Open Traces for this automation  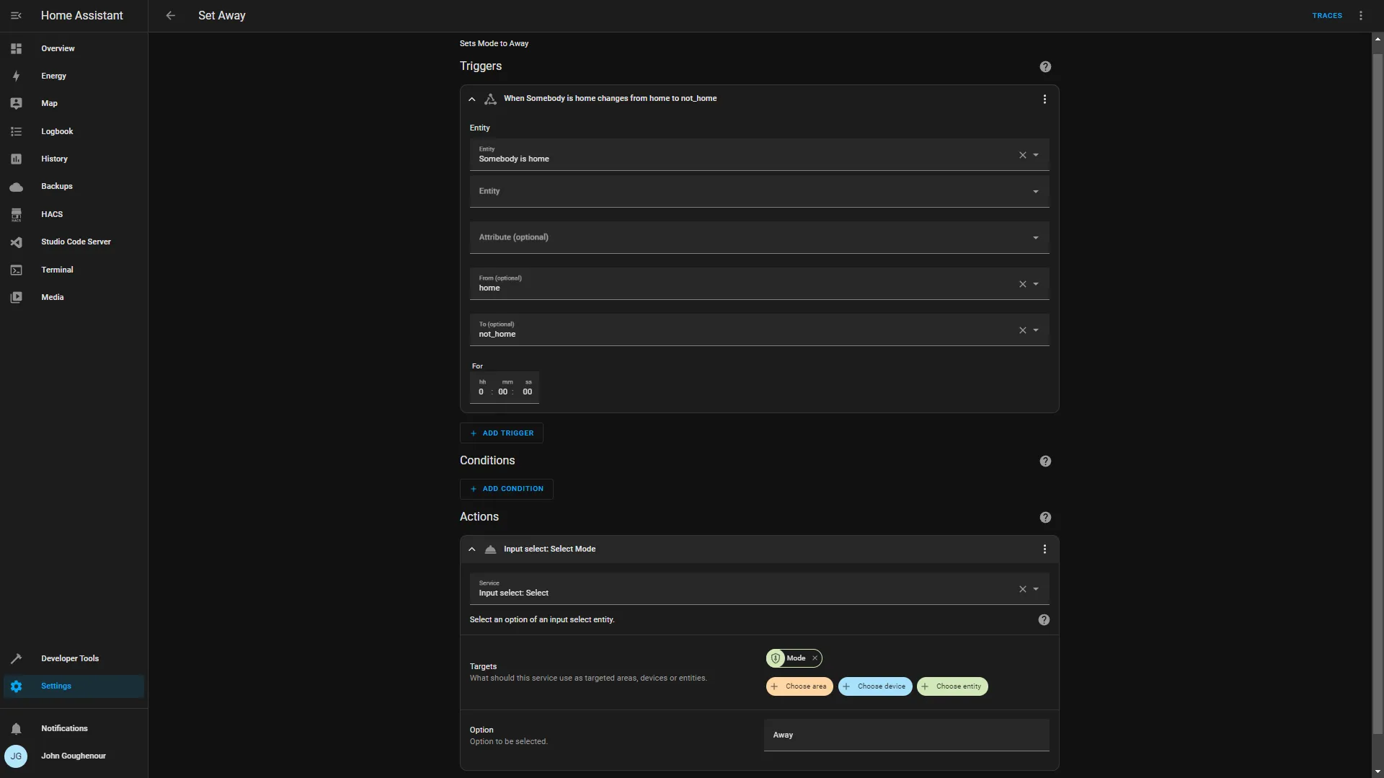point(1327,15)
